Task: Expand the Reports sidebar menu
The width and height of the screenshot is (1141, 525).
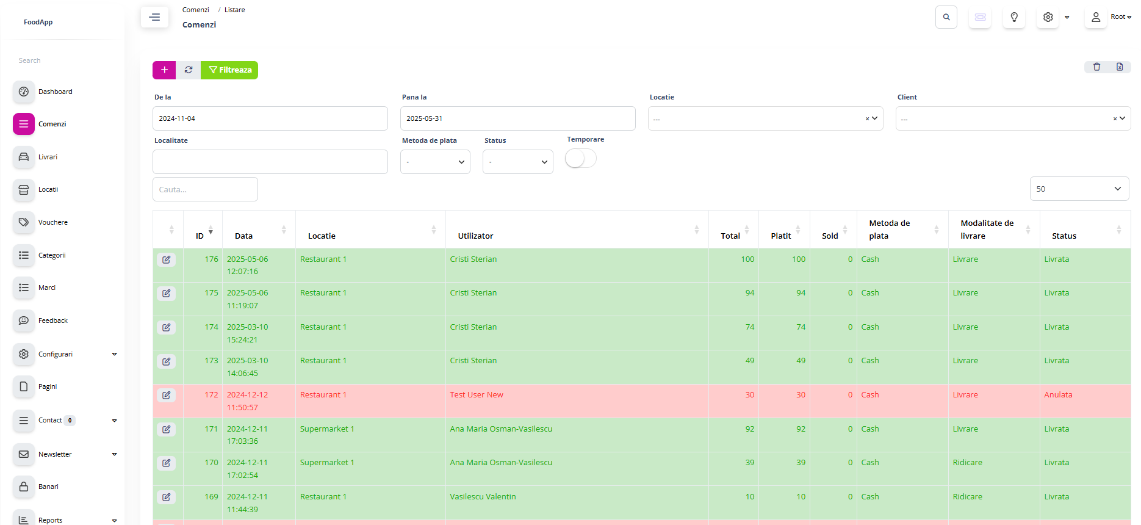Action: click(114, 521)
